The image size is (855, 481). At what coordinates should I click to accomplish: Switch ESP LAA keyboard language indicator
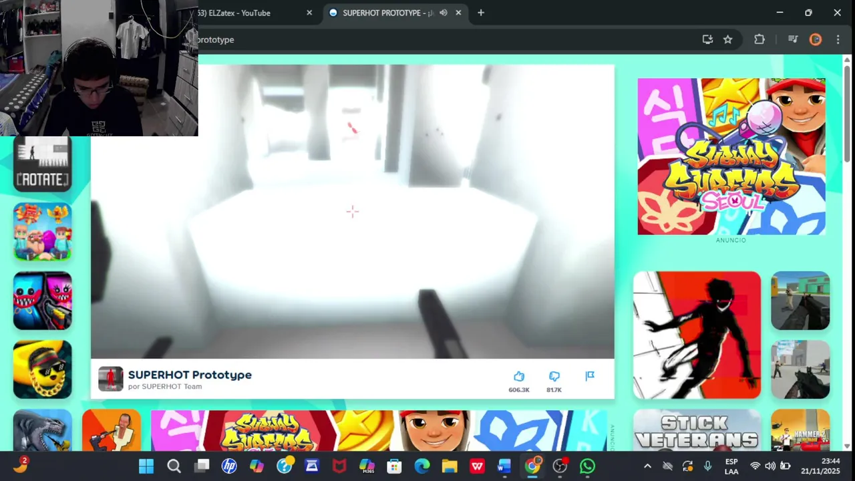(x=731, y=466)
